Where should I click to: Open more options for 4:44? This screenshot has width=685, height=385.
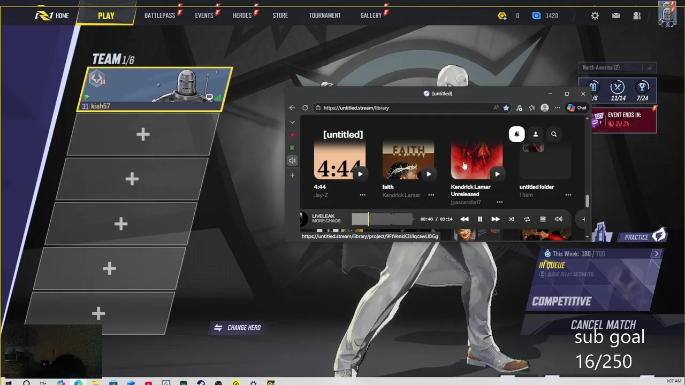[362, 195]
